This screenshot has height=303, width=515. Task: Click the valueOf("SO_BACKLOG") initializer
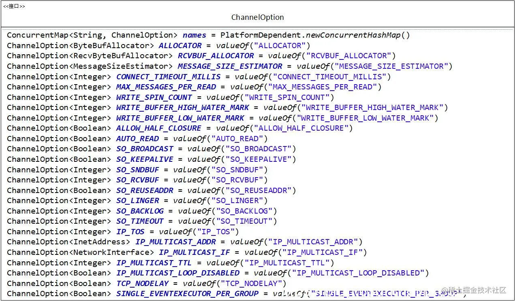click(x=227, y=211)
